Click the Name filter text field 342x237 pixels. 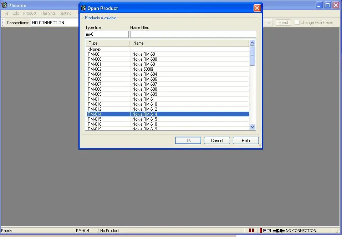pyautogui.click(x=193, y=34)
